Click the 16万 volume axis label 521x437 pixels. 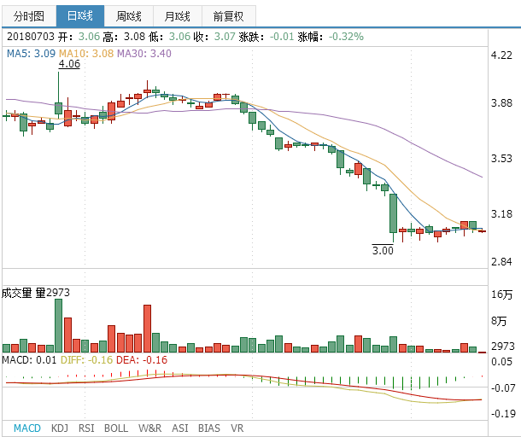(501, 294)
